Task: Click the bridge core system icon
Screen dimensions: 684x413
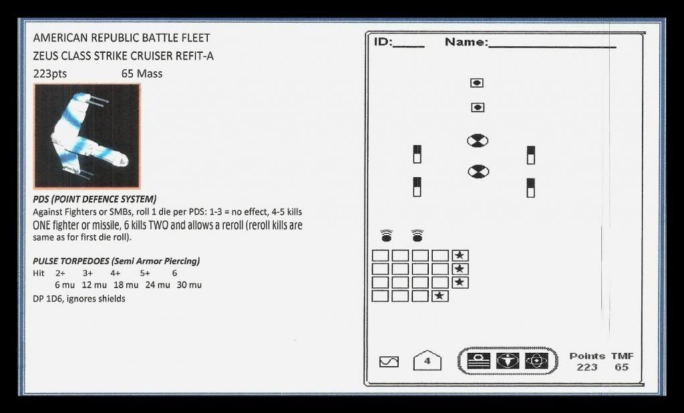Action: click(479, 360)
